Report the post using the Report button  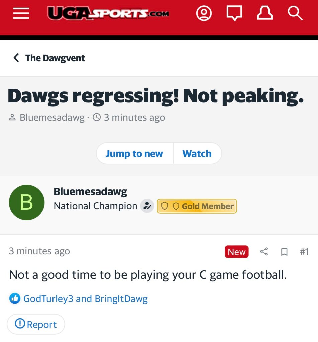pos(36,324)
